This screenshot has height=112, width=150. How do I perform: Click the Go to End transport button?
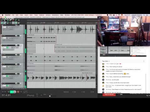click(x=5, y=92)
